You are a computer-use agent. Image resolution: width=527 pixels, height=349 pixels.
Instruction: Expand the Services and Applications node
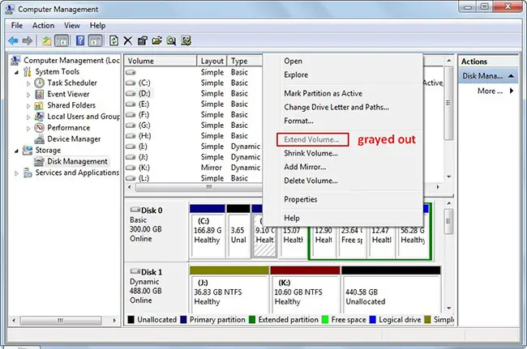click(16, 173)
